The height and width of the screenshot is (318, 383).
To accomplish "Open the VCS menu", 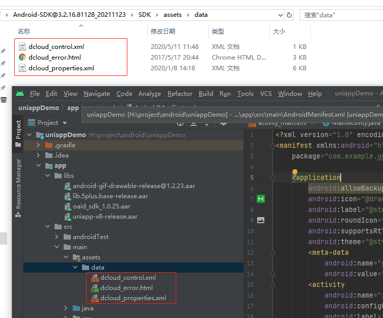I will coord(266,94).
